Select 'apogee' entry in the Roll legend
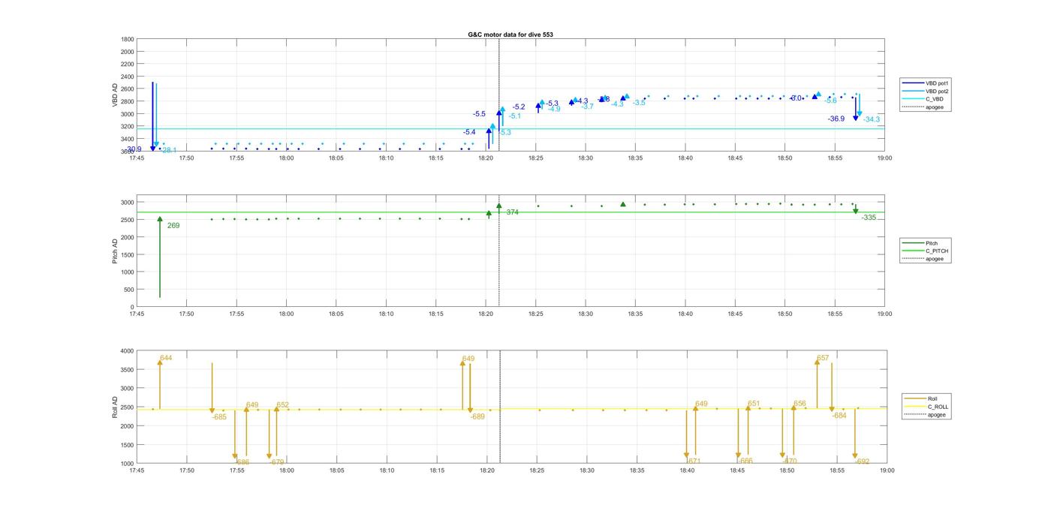The width and height of the screenshot is (1051, 520). (x=937, y=415)
